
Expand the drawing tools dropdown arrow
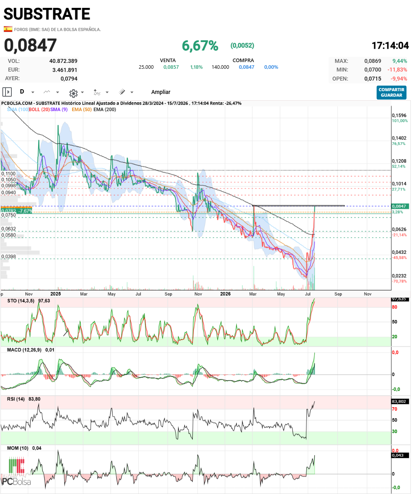[x=132, y=92]
